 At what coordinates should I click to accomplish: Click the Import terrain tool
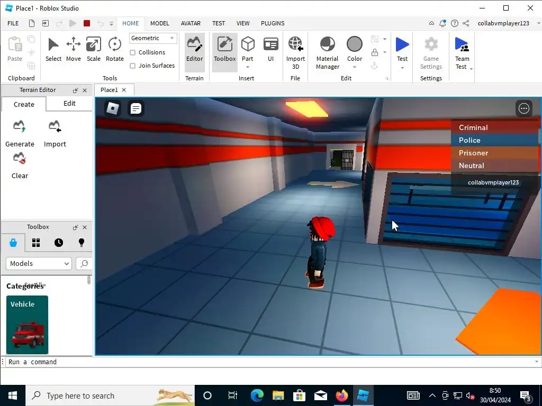(55, 133)
